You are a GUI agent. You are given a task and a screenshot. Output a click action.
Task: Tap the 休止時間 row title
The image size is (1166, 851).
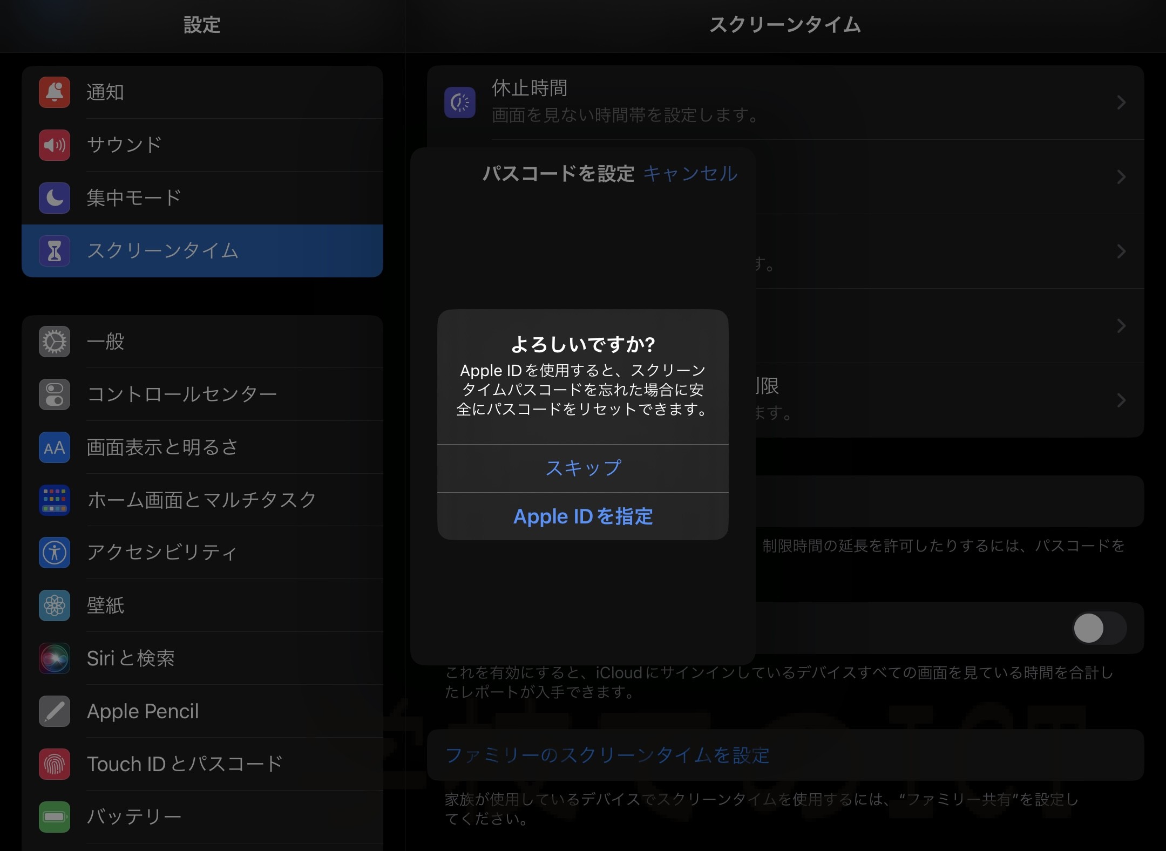[530, 88]
